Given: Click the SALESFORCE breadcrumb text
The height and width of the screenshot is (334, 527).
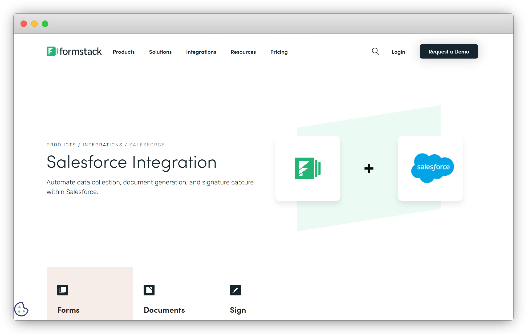Looking at the screenshot, I should pyautogui.click(x=148, y=145).
